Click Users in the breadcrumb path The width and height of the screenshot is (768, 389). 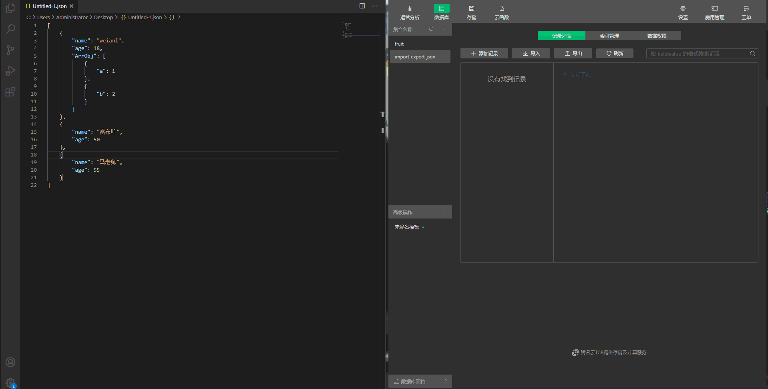(44, 17)
